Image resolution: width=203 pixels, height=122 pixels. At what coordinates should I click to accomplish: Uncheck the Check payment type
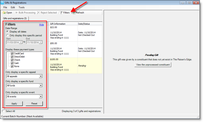pos(12,60)
